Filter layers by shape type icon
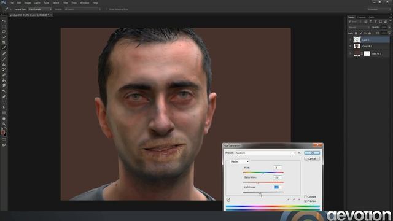Viewport: 393px width, 221px height. 381,22
